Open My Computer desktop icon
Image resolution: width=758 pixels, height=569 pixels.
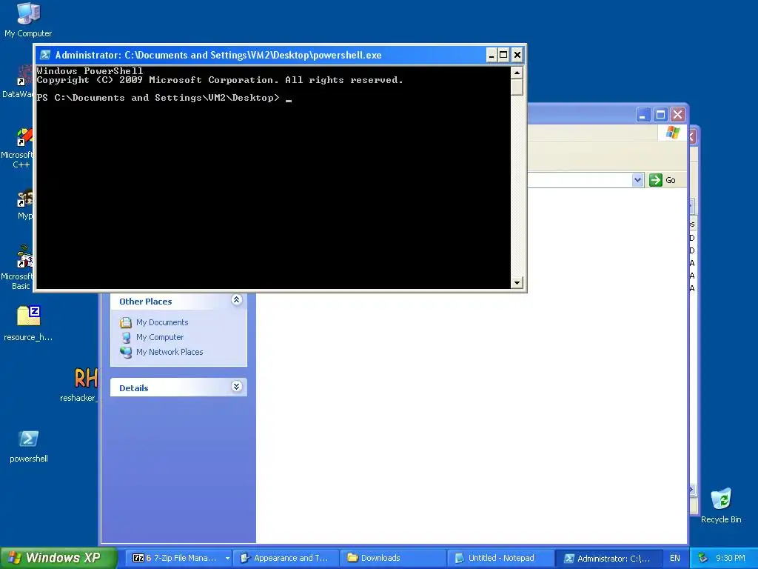[x=28, y=19]
